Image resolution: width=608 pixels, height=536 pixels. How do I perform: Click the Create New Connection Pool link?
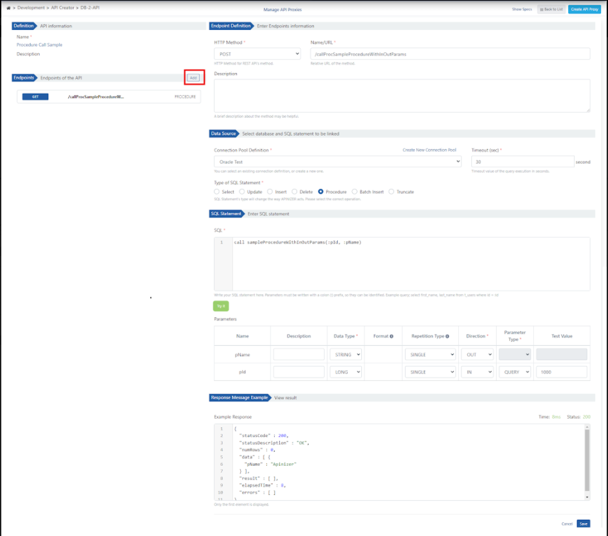(429, 150)
